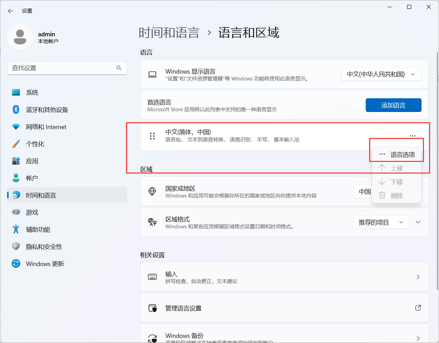Expand the 区域格式 section chevron

[418, 222]
